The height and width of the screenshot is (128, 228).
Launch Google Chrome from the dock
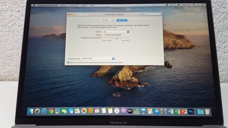tap(51, 111)
